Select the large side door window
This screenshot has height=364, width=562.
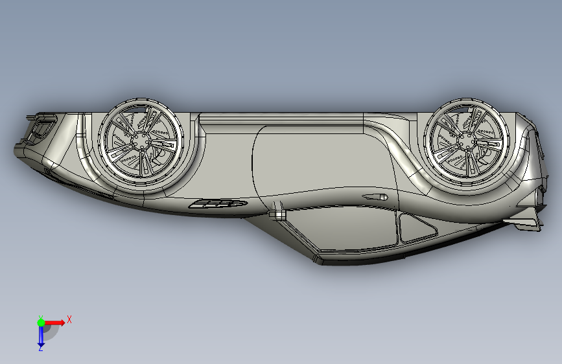click(340, 228)
